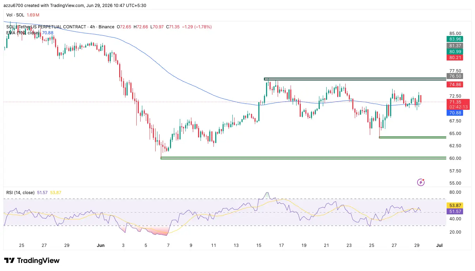The height and width of the screenshot is (271, 475).
Task: Click the RSI axis label 40.00
Action: (455, 219)
